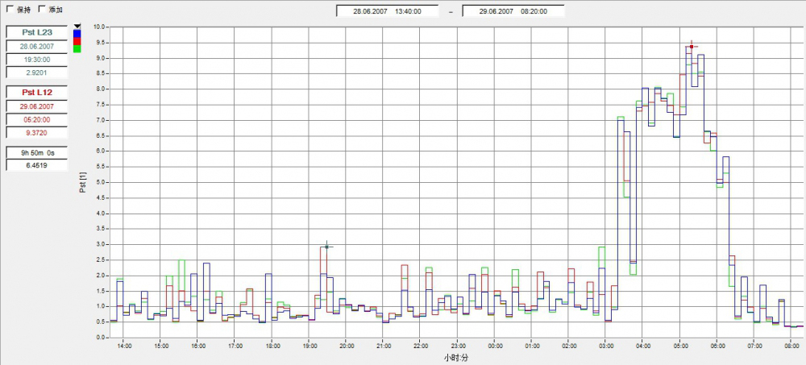Open the black triangle channel selector arrow
Image resolution: width=806 pixels, height=365 pixels.
coord(77,27)
